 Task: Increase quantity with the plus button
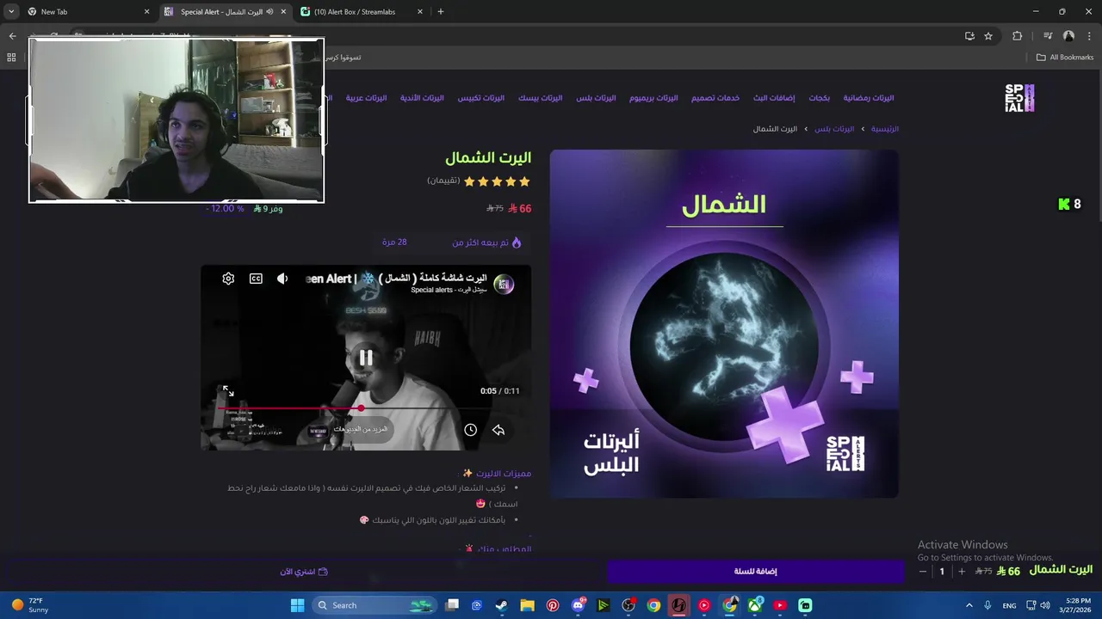pyautogui.click(x=962, y=572)
